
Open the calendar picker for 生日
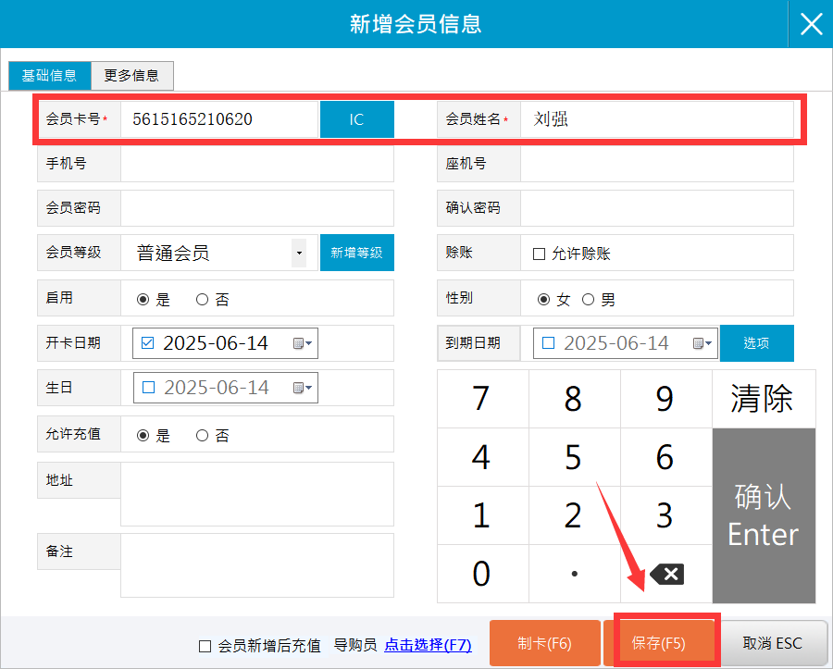point(303,388)
